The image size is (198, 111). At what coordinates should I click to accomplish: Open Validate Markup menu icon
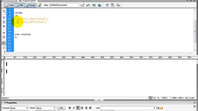click(82, 5)
